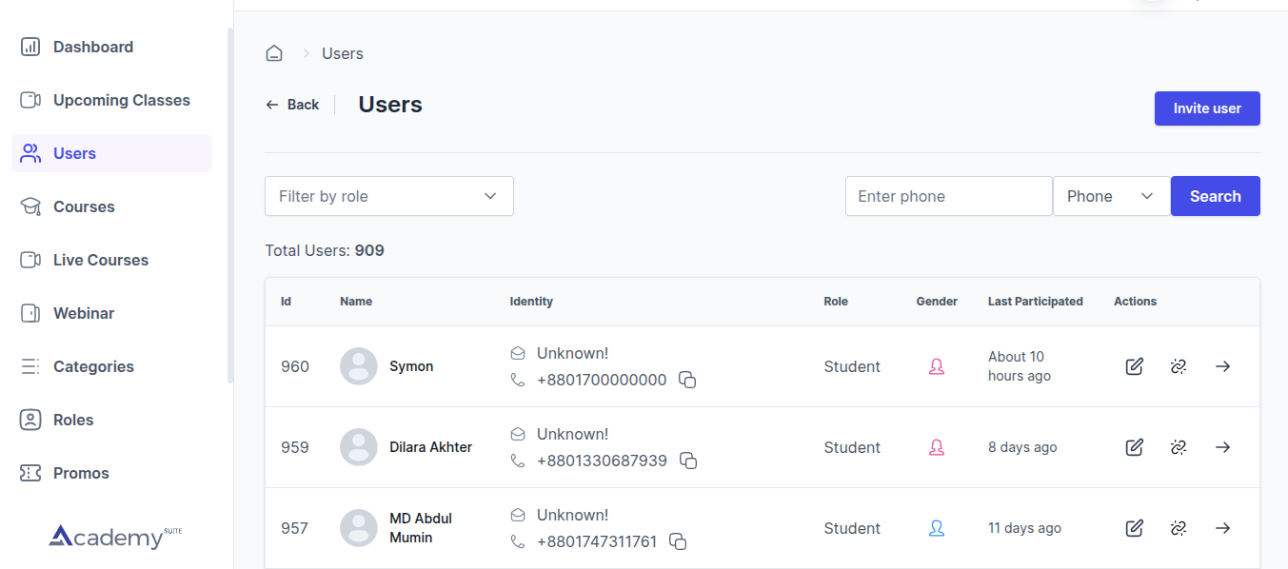
Task: Copy phone number +8801330687939
Action: pos(687,461)
